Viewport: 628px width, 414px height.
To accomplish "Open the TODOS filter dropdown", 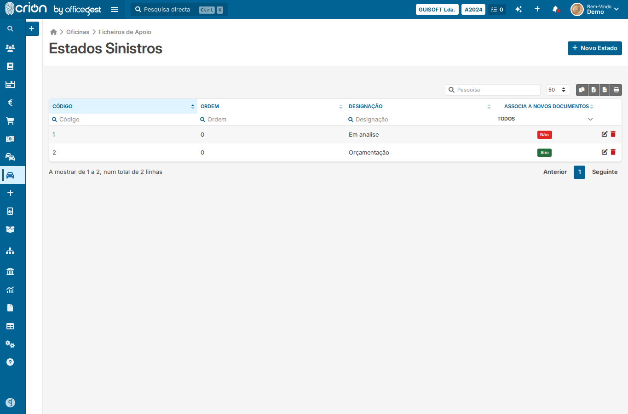I will (545, 119).
